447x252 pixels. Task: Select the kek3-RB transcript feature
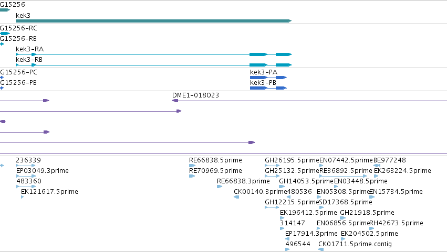click(154, 65)
